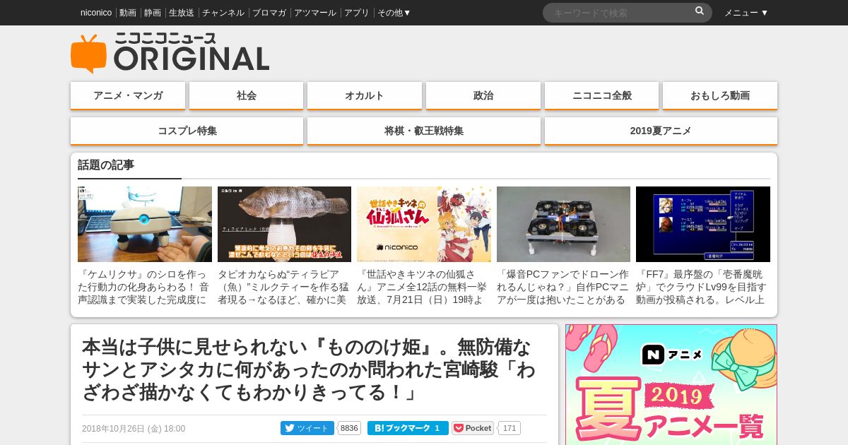The width and height of the screenshot is (848, 445).
Task: Read the 仙狐さん アニメ全12話 article title
Action: [424, 287]
